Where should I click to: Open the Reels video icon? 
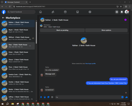65,12
